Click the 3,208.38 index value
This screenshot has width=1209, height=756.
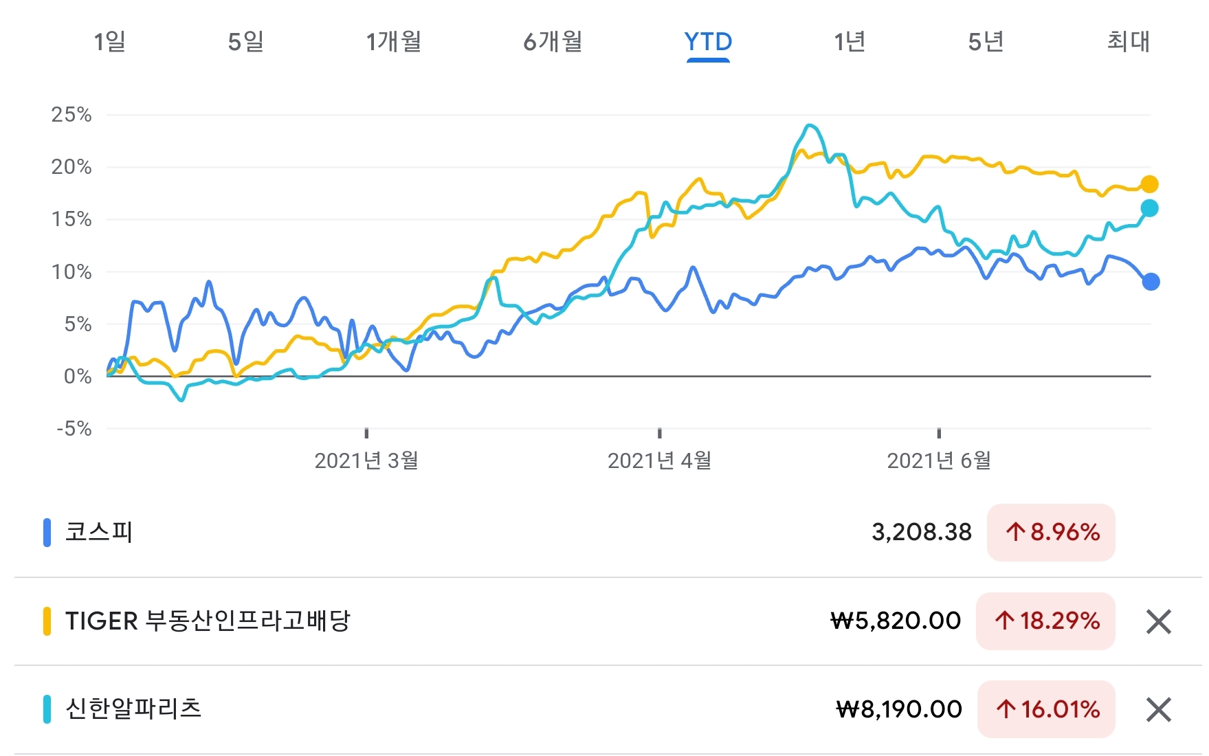pos(922,533)
